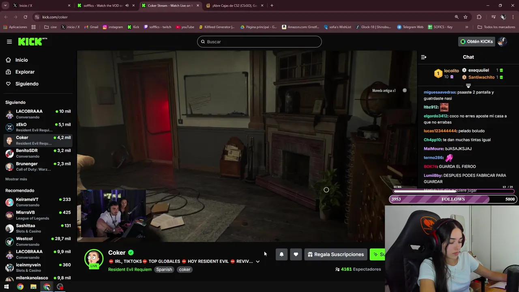Open the youTube bookmark

(185, 27)
